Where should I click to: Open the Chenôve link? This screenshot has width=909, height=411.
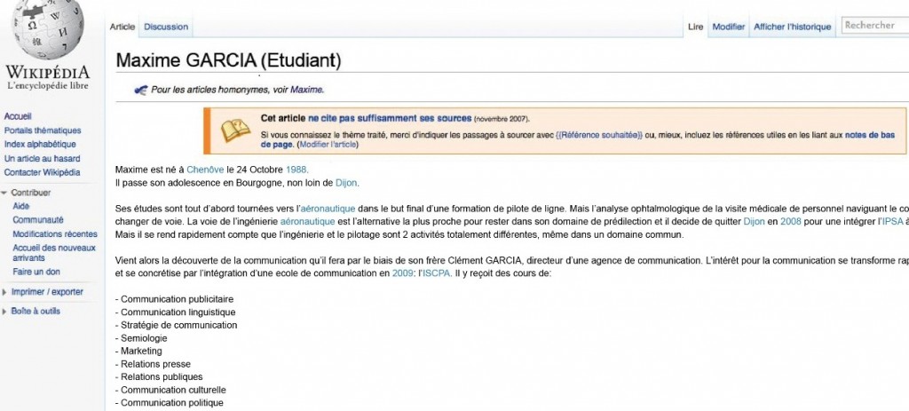point(205,170)
